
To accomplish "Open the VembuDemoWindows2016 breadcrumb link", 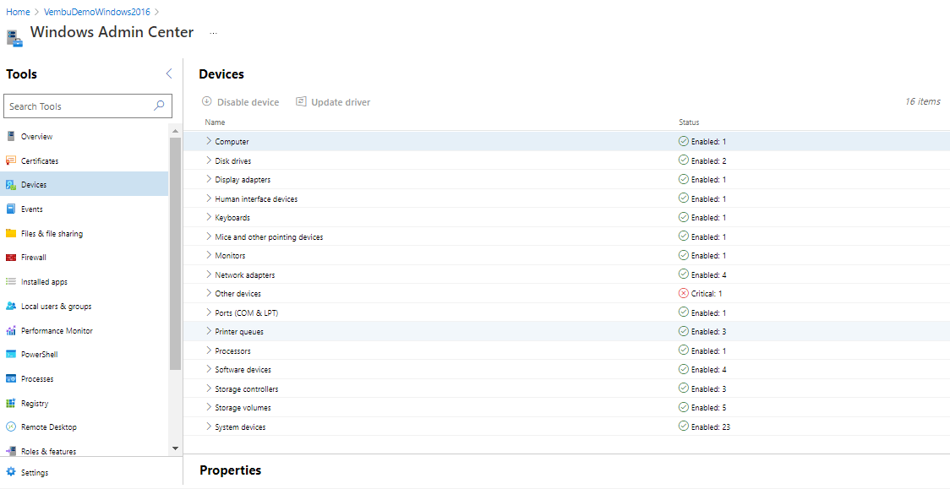I will coord(97,12).
